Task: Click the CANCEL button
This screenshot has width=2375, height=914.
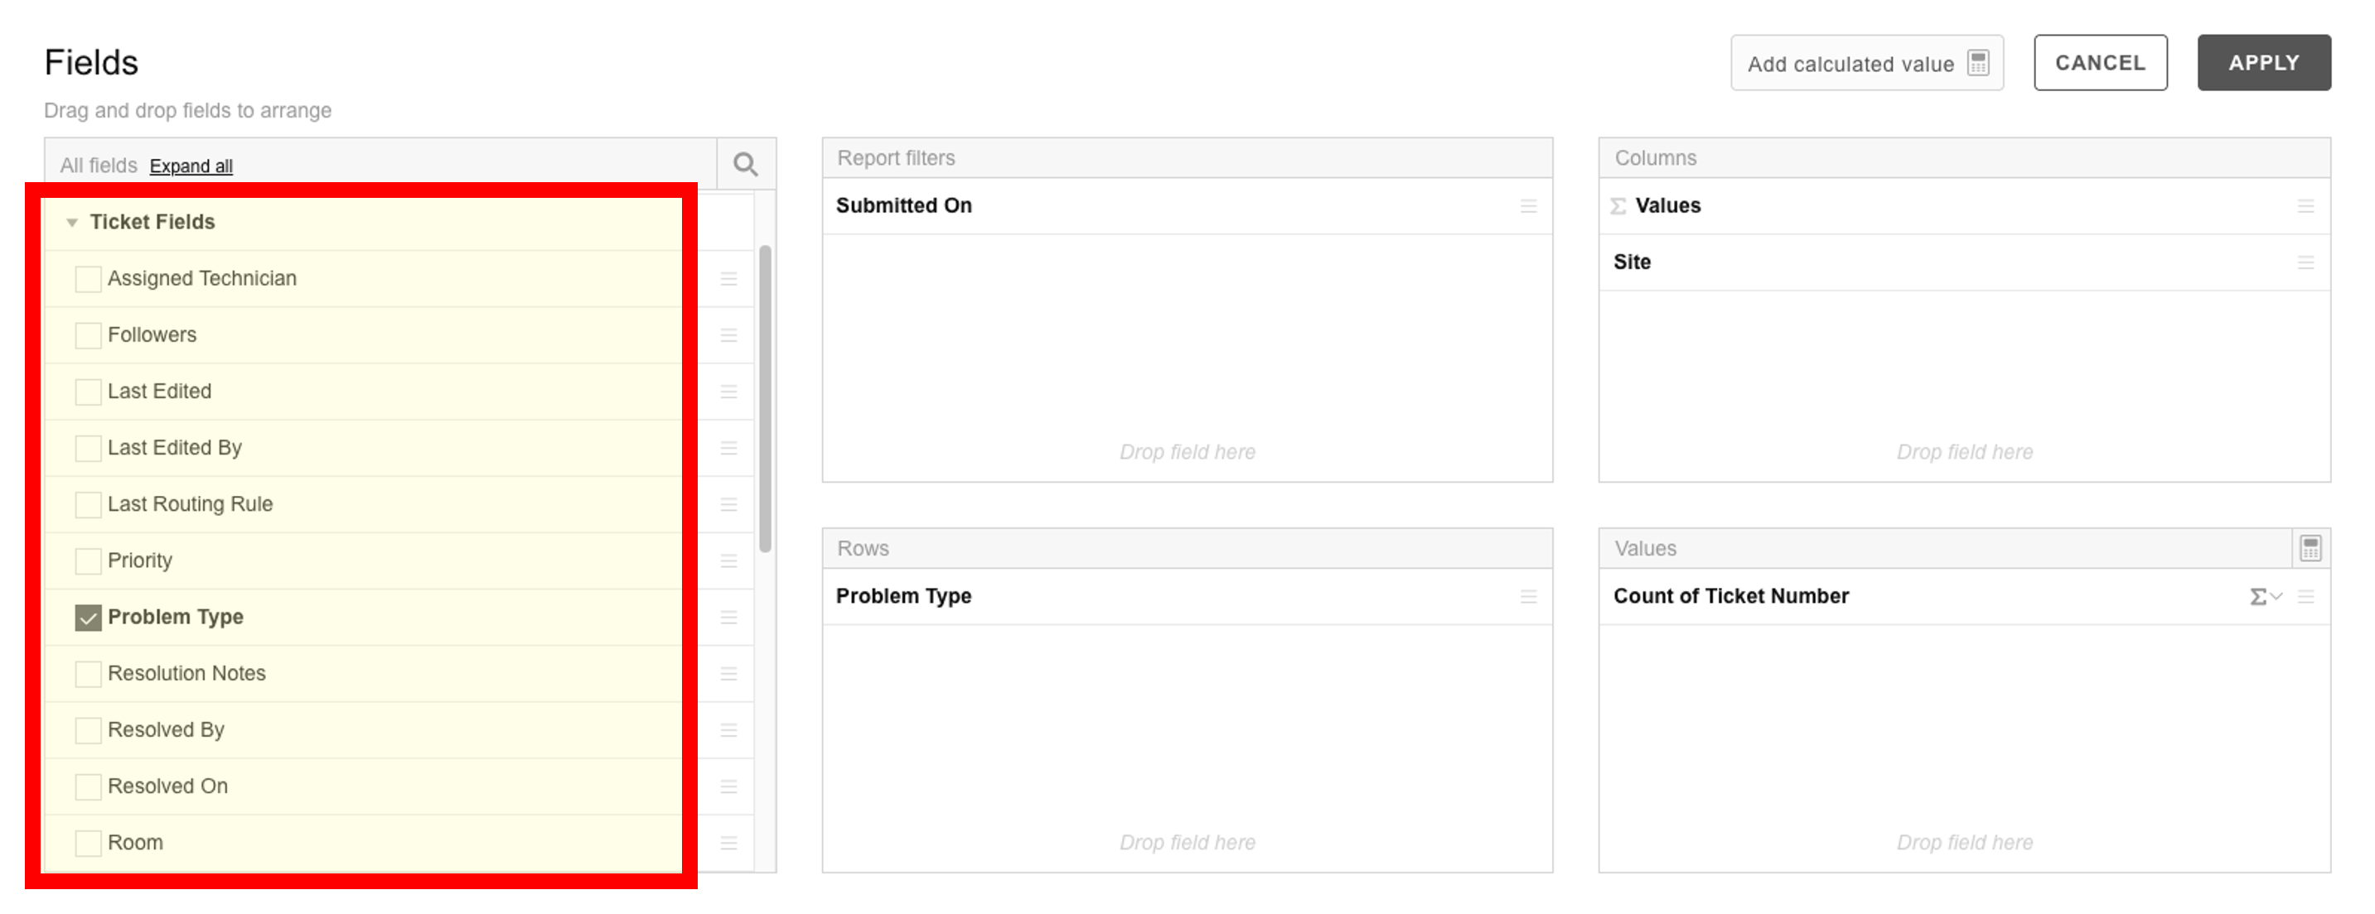Action: click(x=2100, y=63)
